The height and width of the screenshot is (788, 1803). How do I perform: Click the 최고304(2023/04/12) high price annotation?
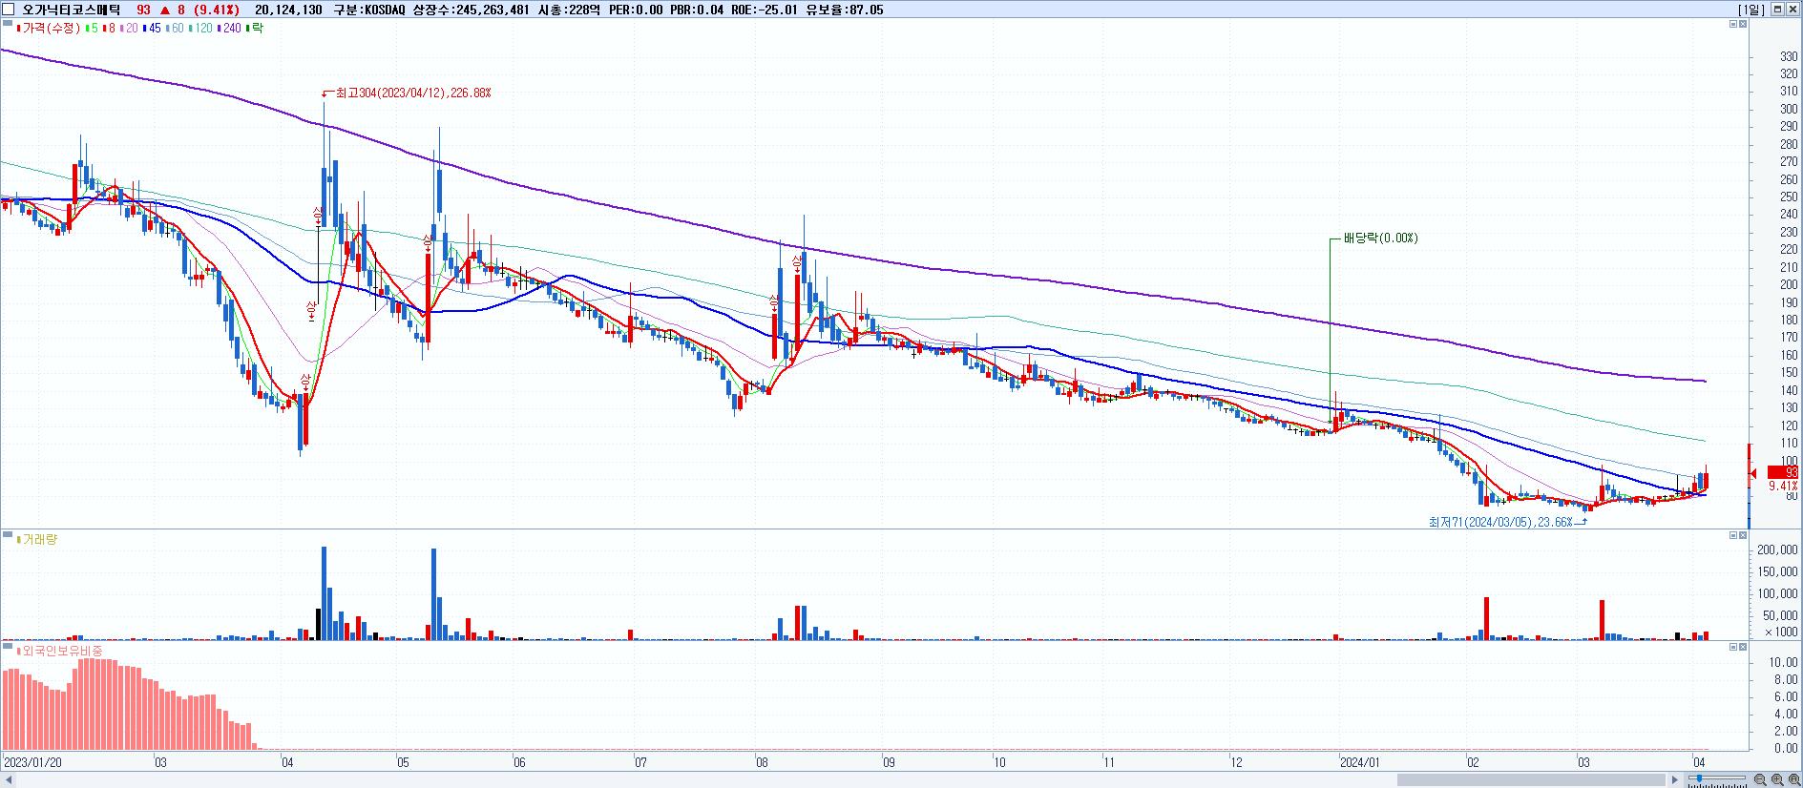(x=413, y=93)
